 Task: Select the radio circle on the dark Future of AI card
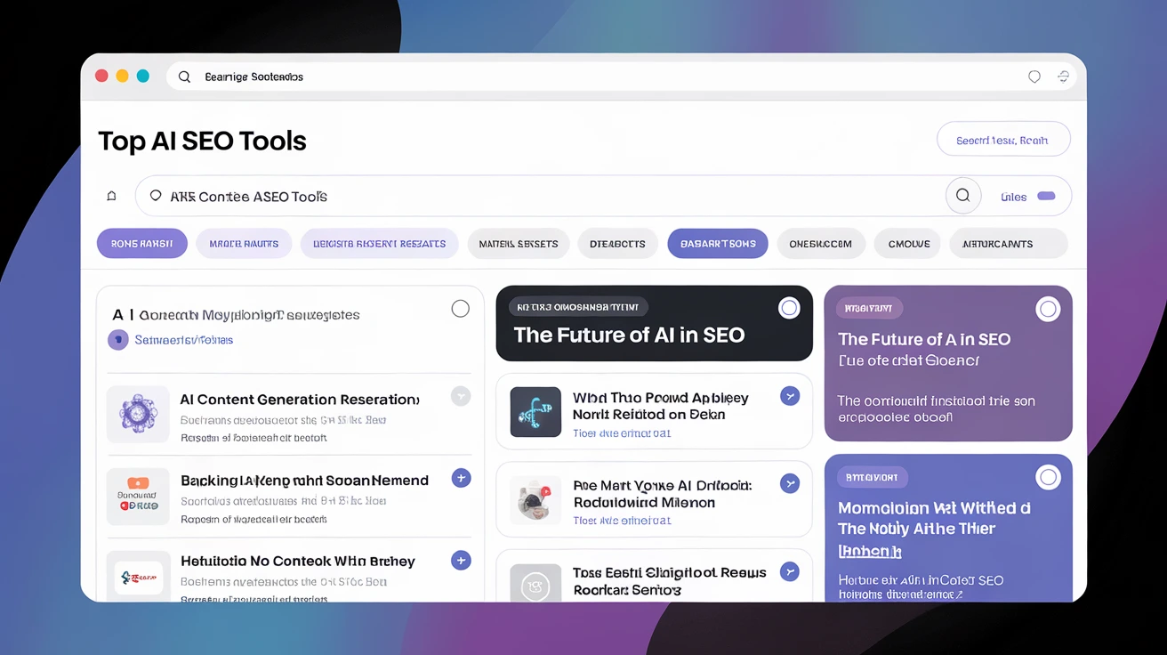(789, 307)
